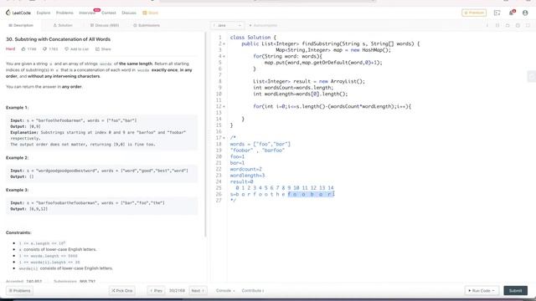Click the 'Hard' difficulty label

pyautogui.click(x=10, y=49)
